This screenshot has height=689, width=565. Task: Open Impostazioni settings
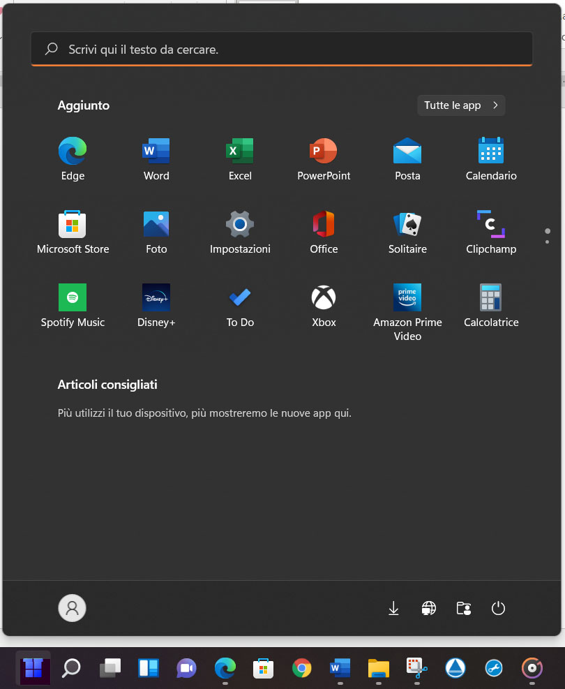[x=240, y=232]
